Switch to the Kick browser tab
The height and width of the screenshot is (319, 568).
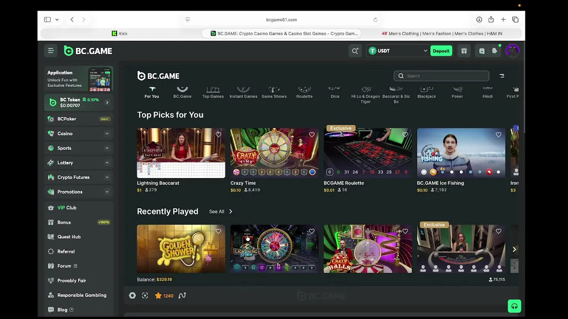click(120, 33)
